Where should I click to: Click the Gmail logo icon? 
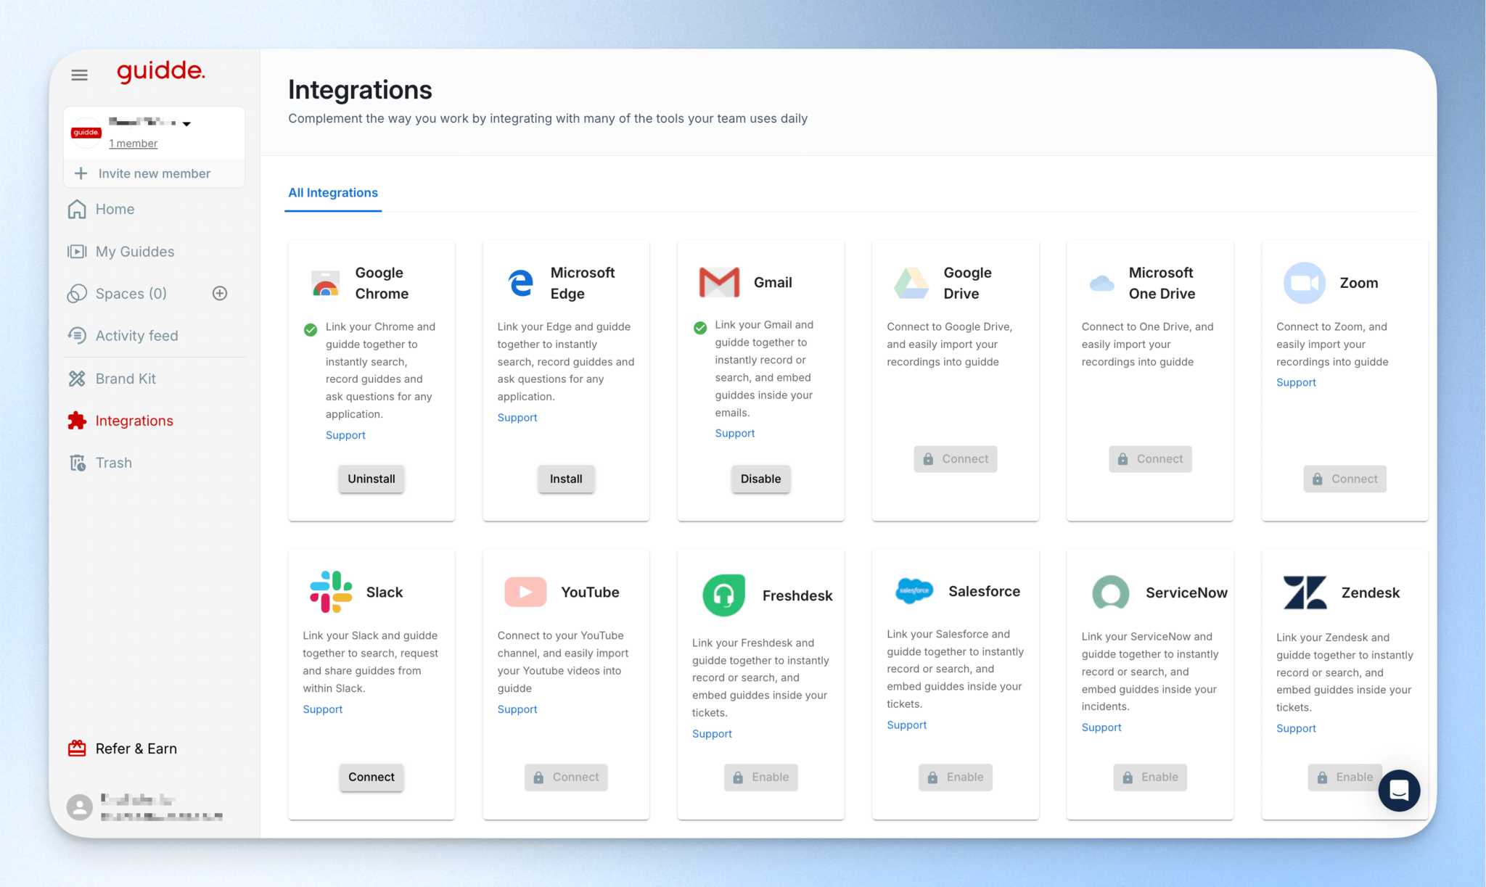point(718,283)
